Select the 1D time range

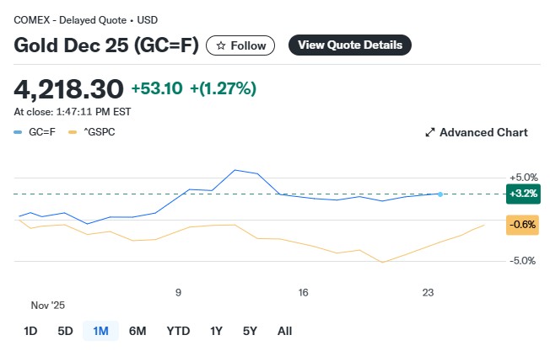pos(30,331)
